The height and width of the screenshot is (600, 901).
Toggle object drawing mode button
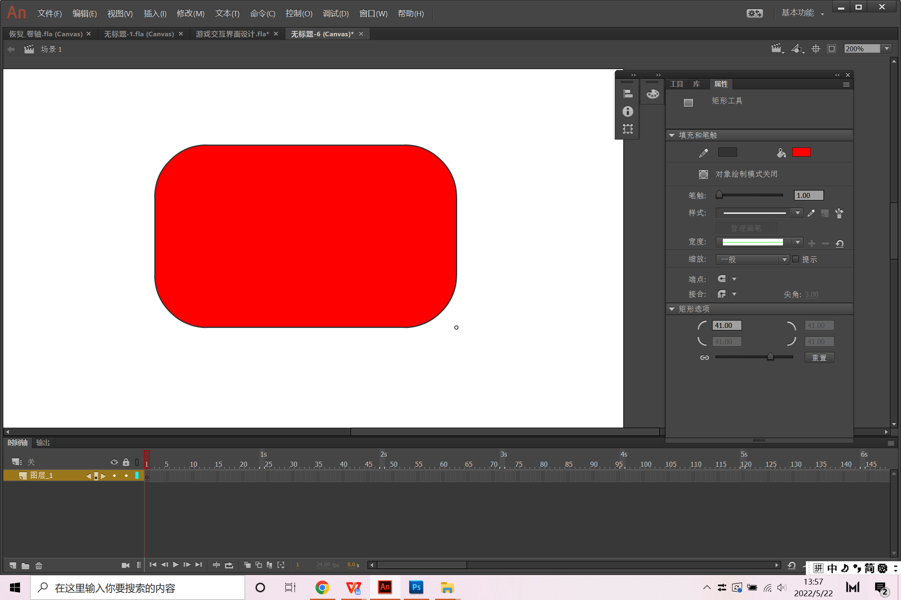pyautogui.click(x=703, y=174)
